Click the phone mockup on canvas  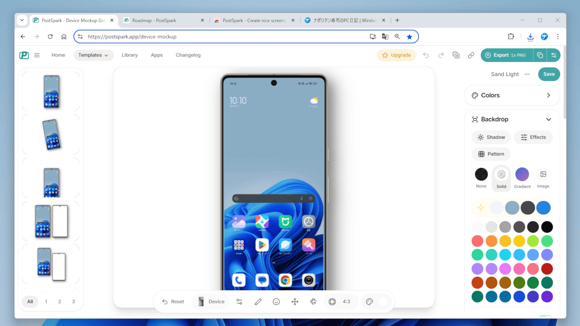[275, 182]
